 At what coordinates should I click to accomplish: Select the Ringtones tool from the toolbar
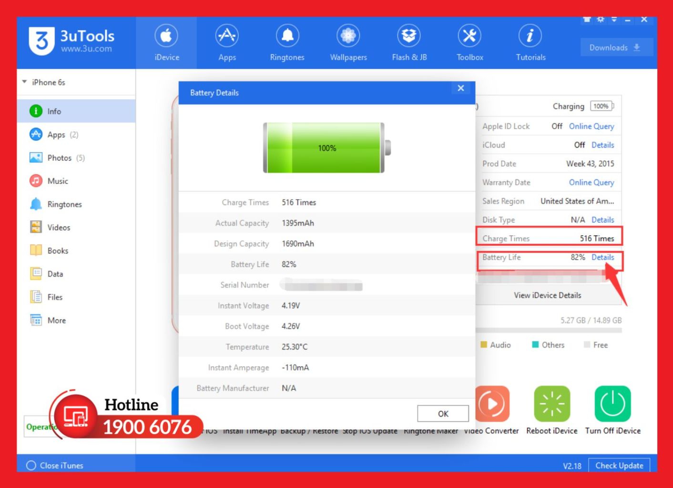coord(287,43)
